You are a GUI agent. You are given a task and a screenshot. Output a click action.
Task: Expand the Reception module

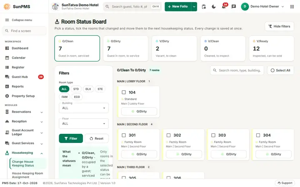(x=42, y=122)
